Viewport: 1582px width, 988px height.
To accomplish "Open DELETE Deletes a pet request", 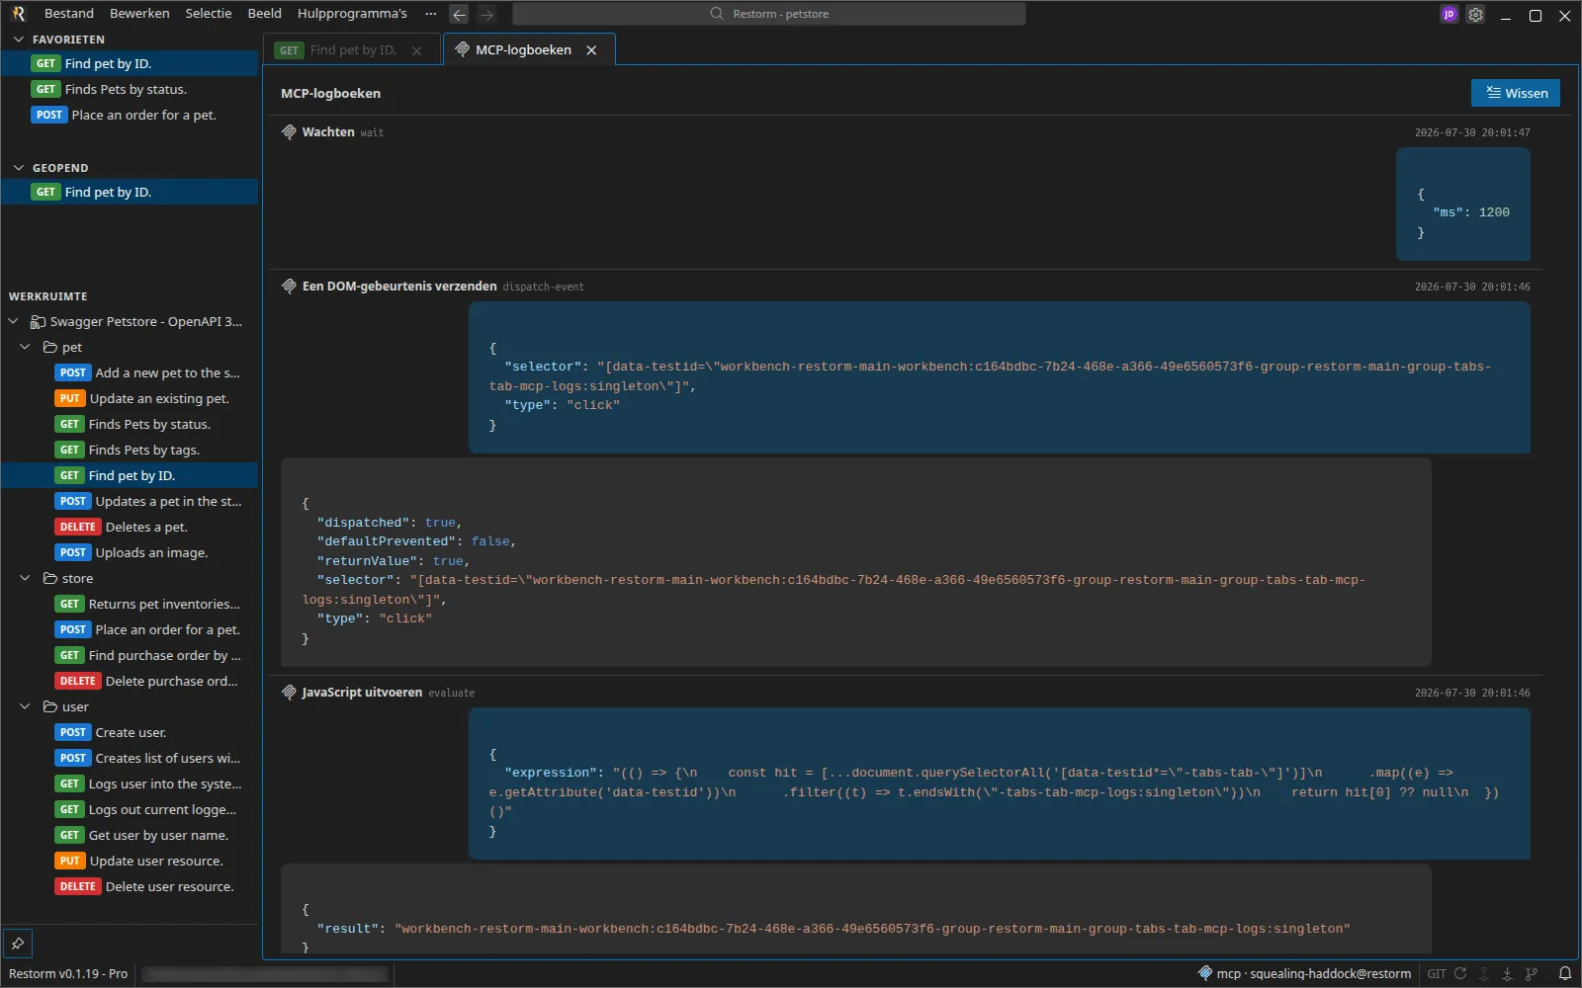I will (130, 527).
